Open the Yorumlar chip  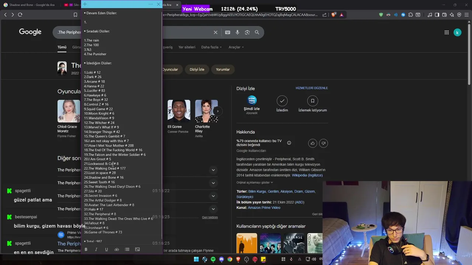coord(223,69)
